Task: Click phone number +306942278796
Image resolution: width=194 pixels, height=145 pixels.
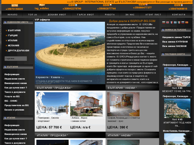Action: 72,9
